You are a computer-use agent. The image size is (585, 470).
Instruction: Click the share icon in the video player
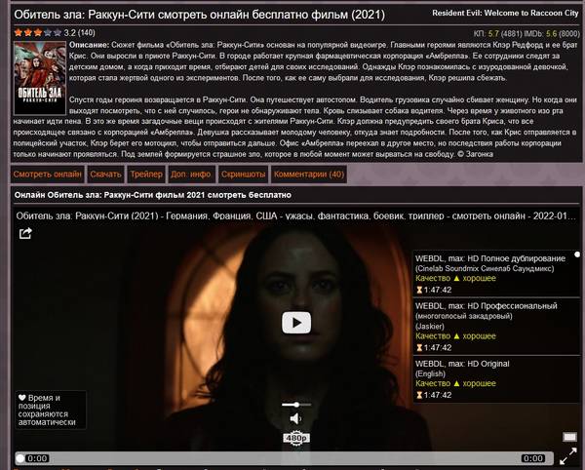pos(25,233)
